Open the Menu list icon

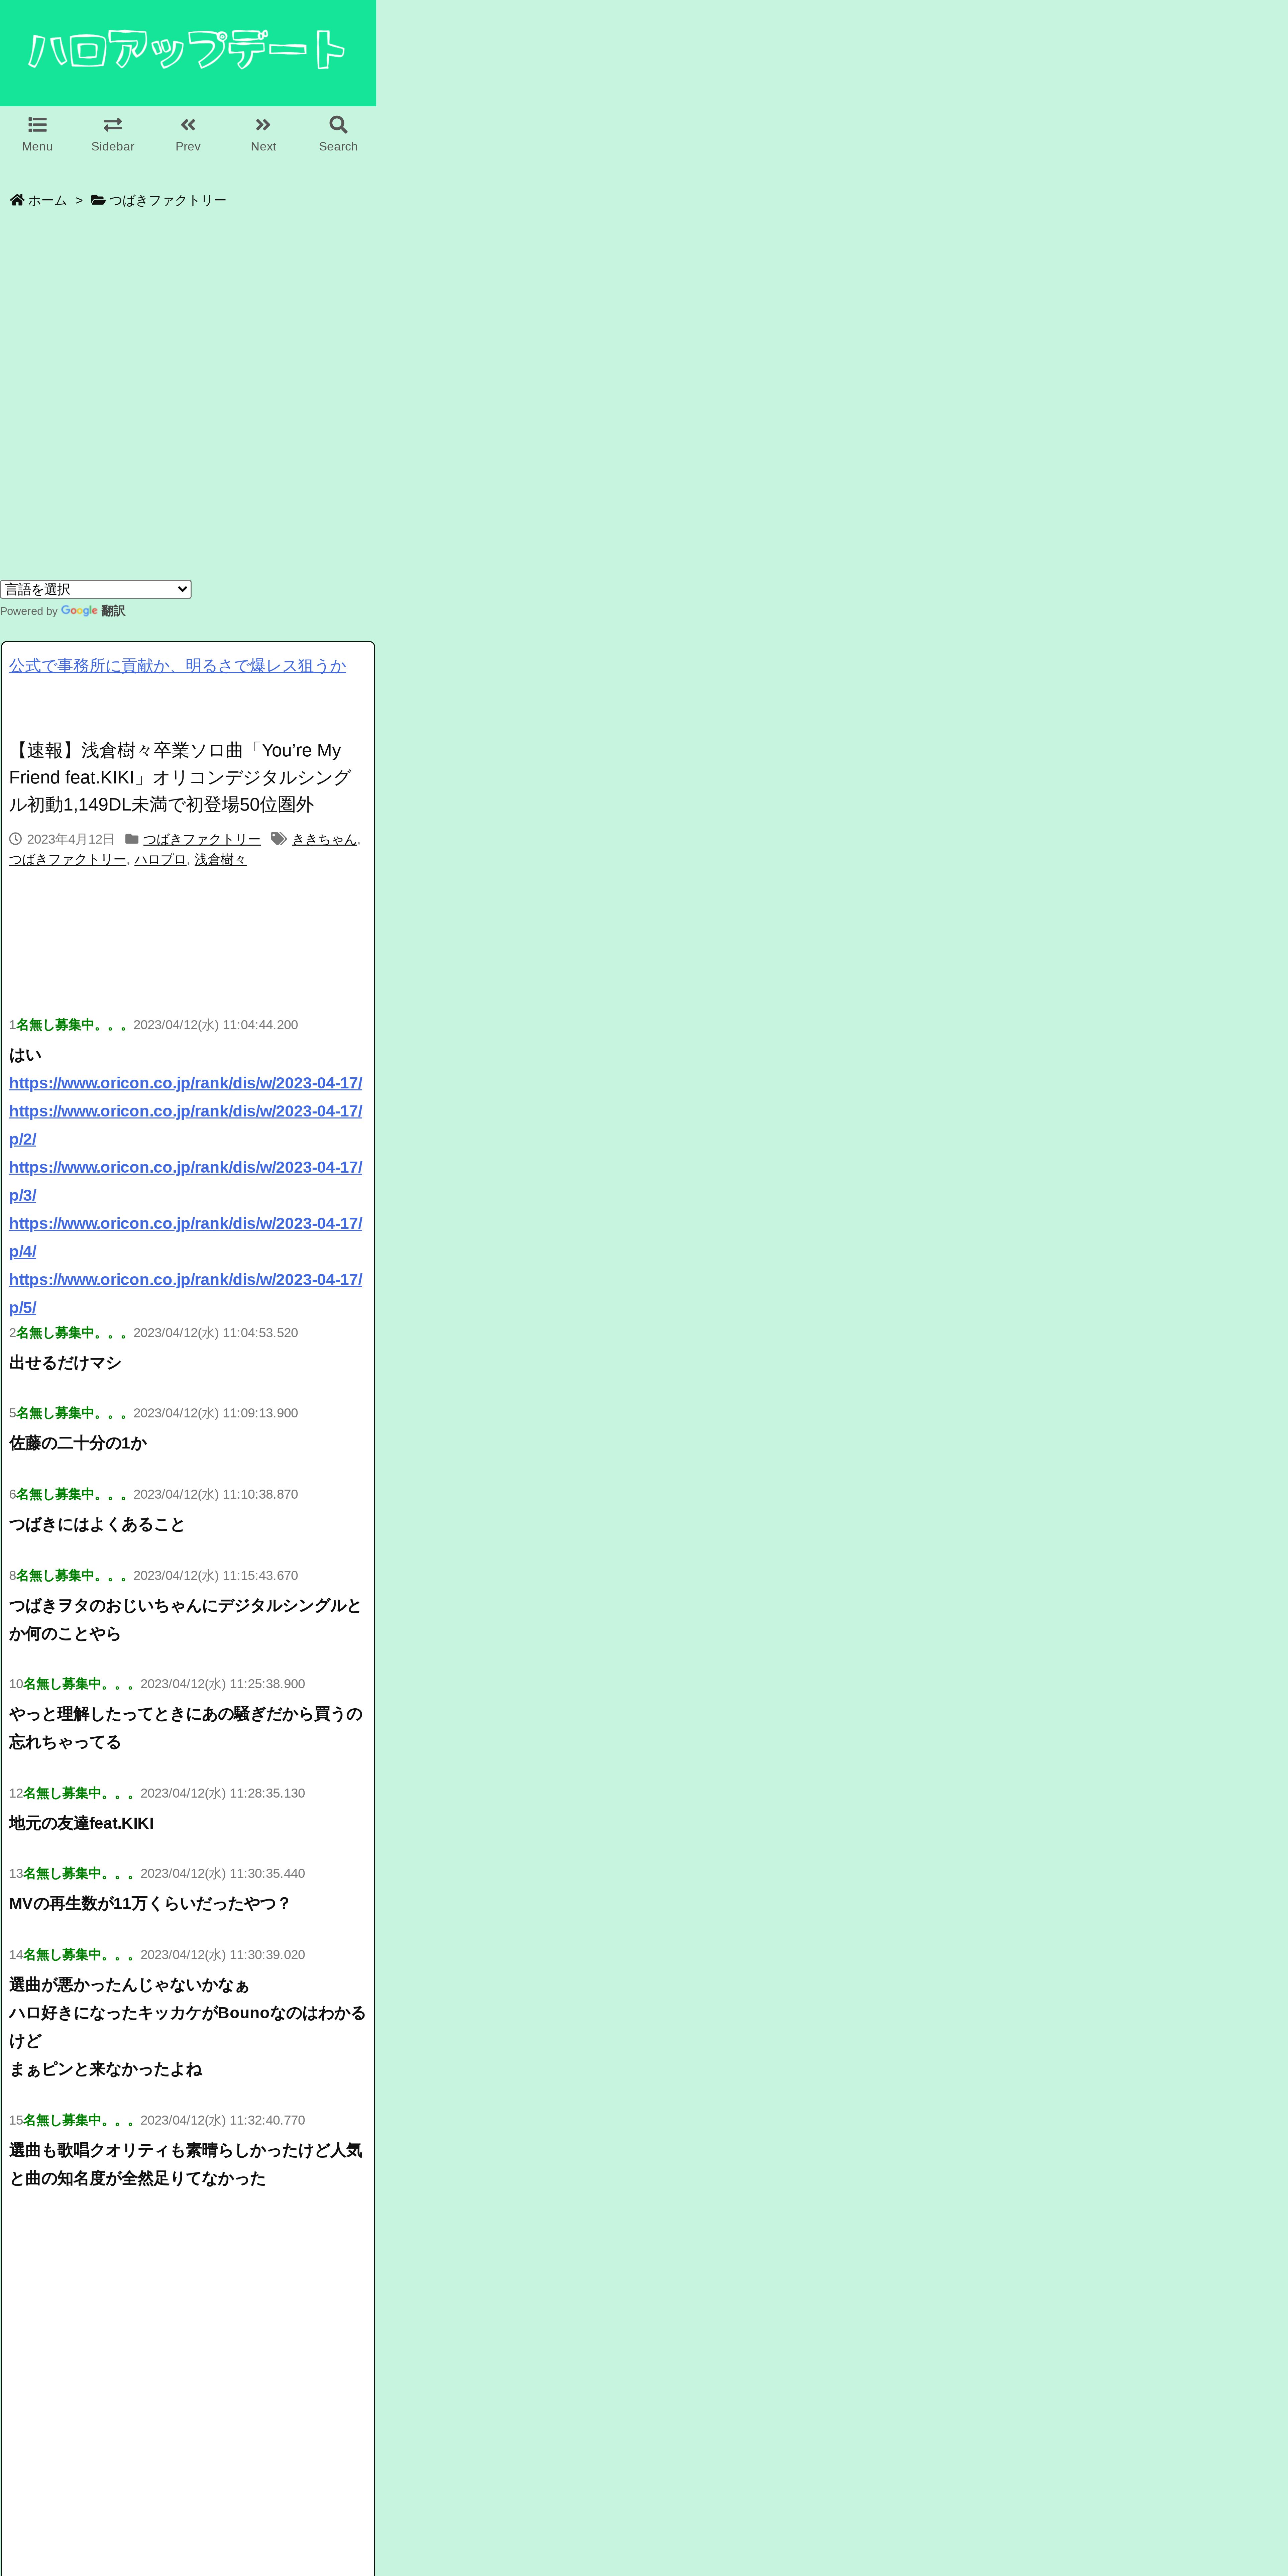37,125
